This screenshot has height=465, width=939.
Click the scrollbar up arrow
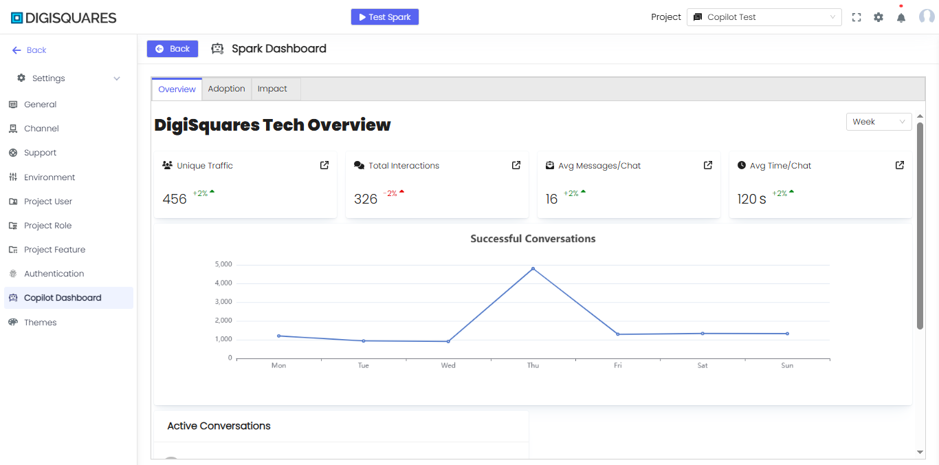click(920, 116)
